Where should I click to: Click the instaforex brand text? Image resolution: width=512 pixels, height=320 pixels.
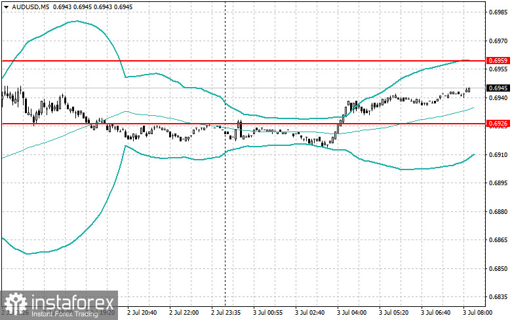click(x=73, y=302)
